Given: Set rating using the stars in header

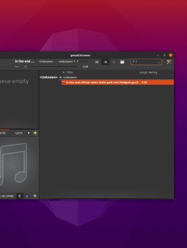Looking at the screenshot, I should 80,61.
